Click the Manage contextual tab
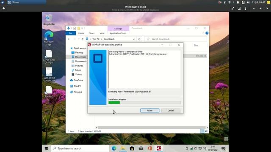 (x=118, y=29)
